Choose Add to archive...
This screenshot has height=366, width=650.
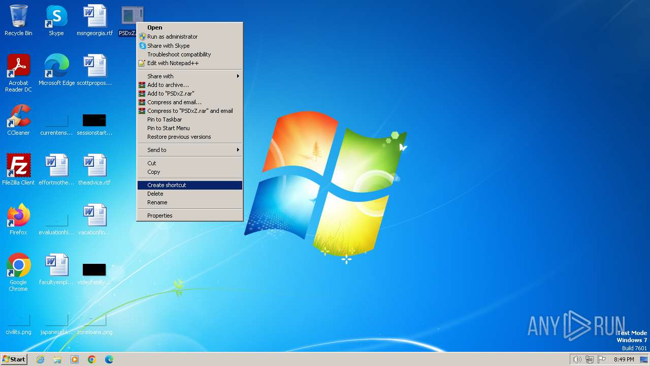pos(190,85)
